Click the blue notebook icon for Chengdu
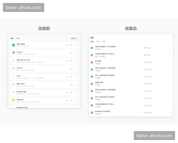Screen dimensions: 178x143 14,52
